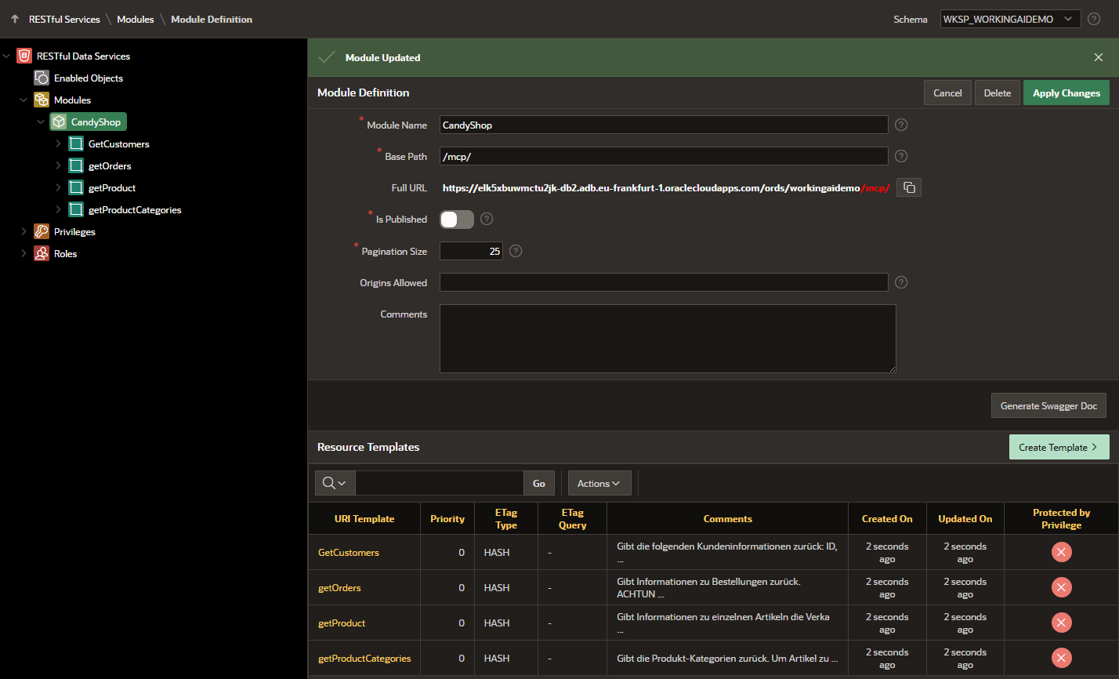Sort by URI Template column header
The image size is (1119, 679).
(364, 519)
